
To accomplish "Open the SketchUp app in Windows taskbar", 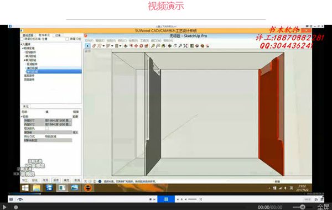I will coord(87,187).
